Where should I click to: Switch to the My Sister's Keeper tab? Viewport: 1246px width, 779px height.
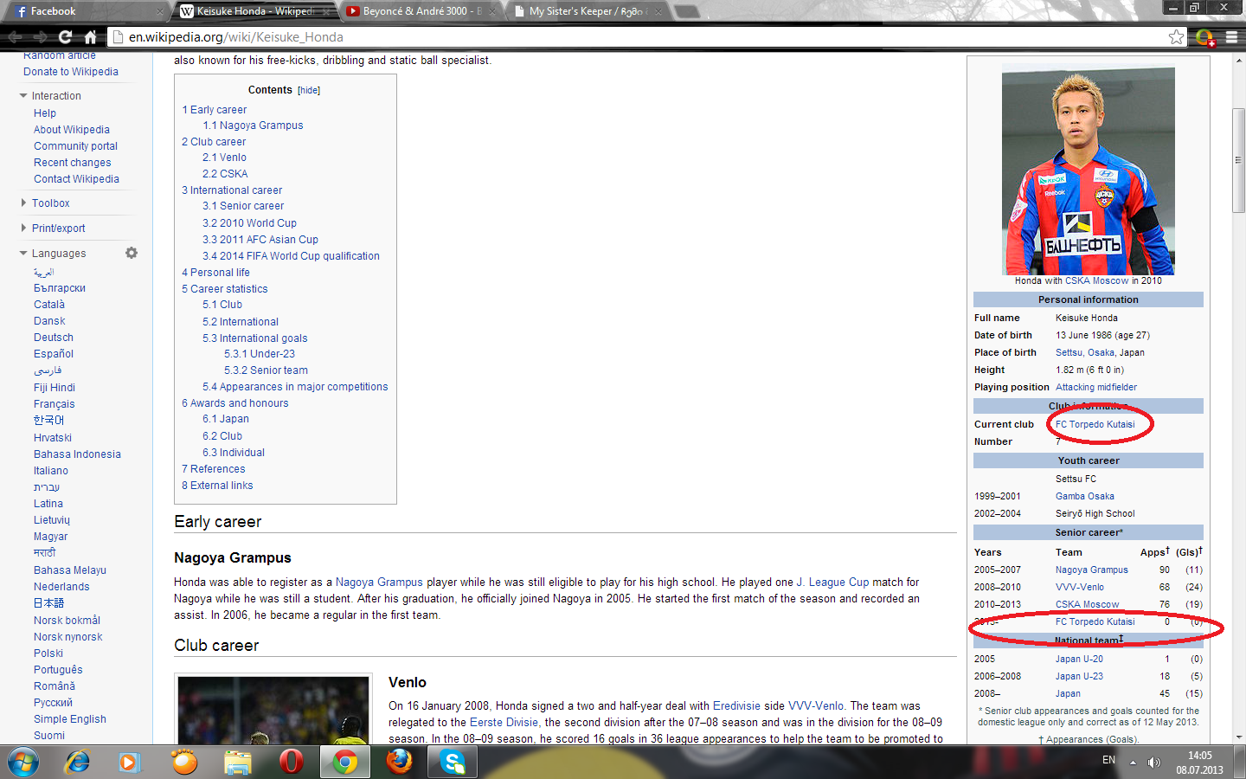[x=587, y=11]
